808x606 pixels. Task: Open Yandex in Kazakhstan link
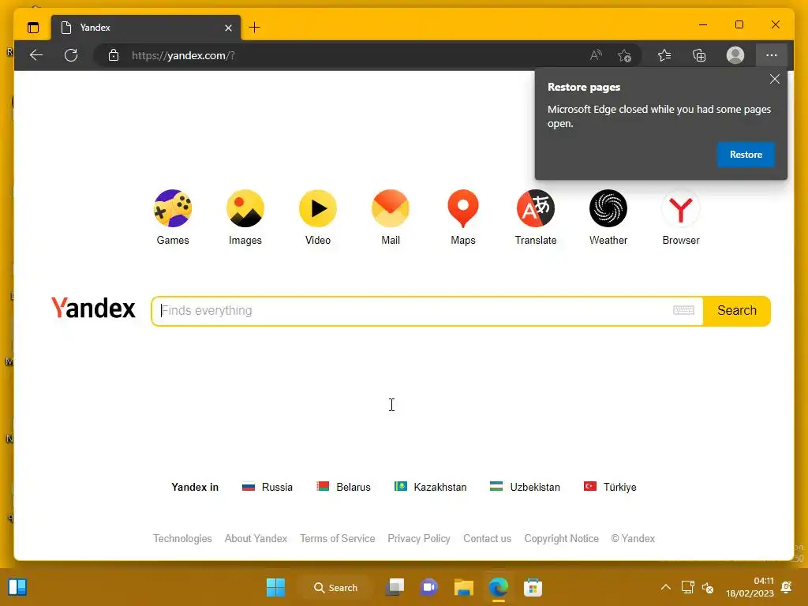coord(430,487)
